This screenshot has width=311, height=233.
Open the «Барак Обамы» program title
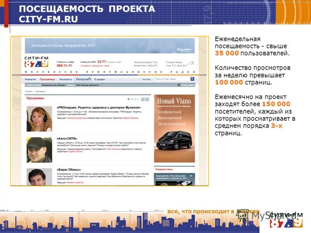click(x=69, y=170)
